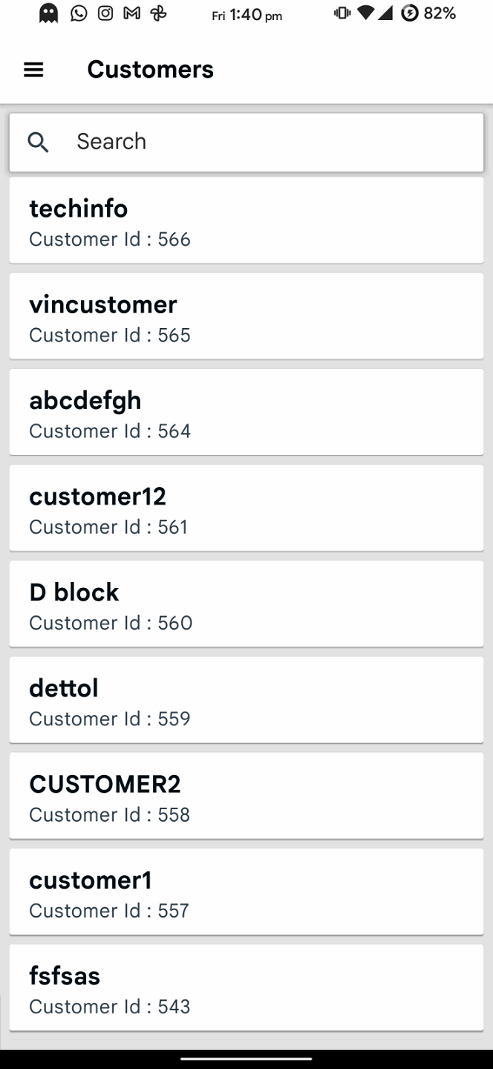Tap the battery status icon
The image size is (493, 1069).
[409, 13]
